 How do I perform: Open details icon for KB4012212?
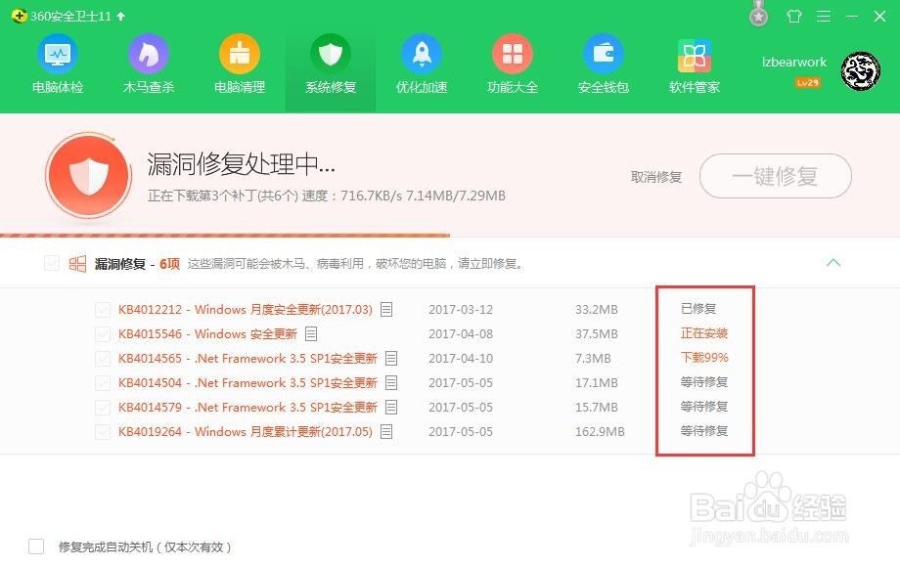point(386,310)
